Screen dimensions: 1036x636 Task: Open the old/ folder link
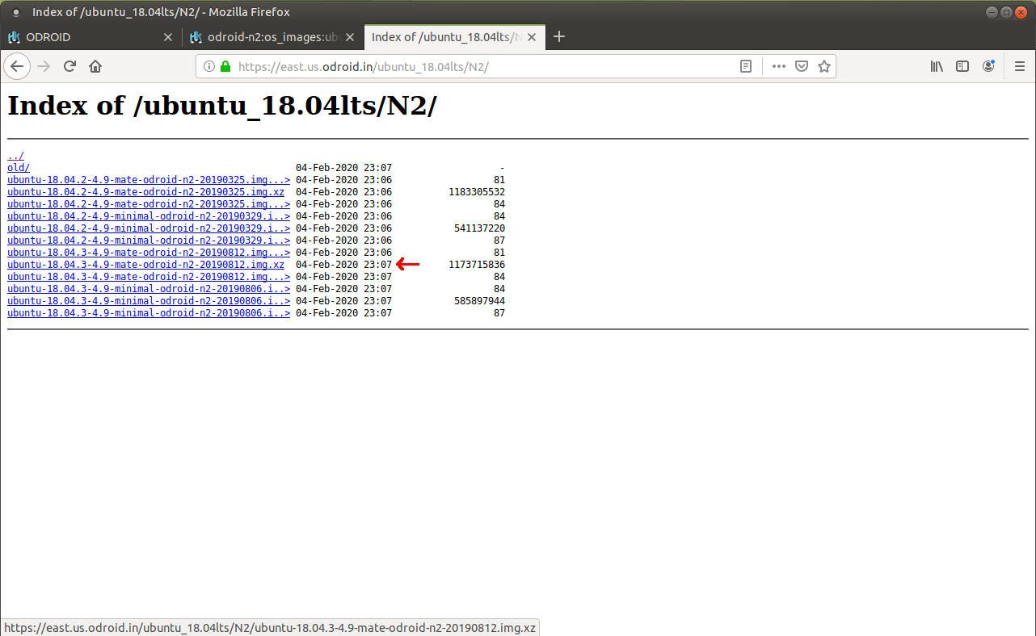pyautogui.click(x=19, y=168)
